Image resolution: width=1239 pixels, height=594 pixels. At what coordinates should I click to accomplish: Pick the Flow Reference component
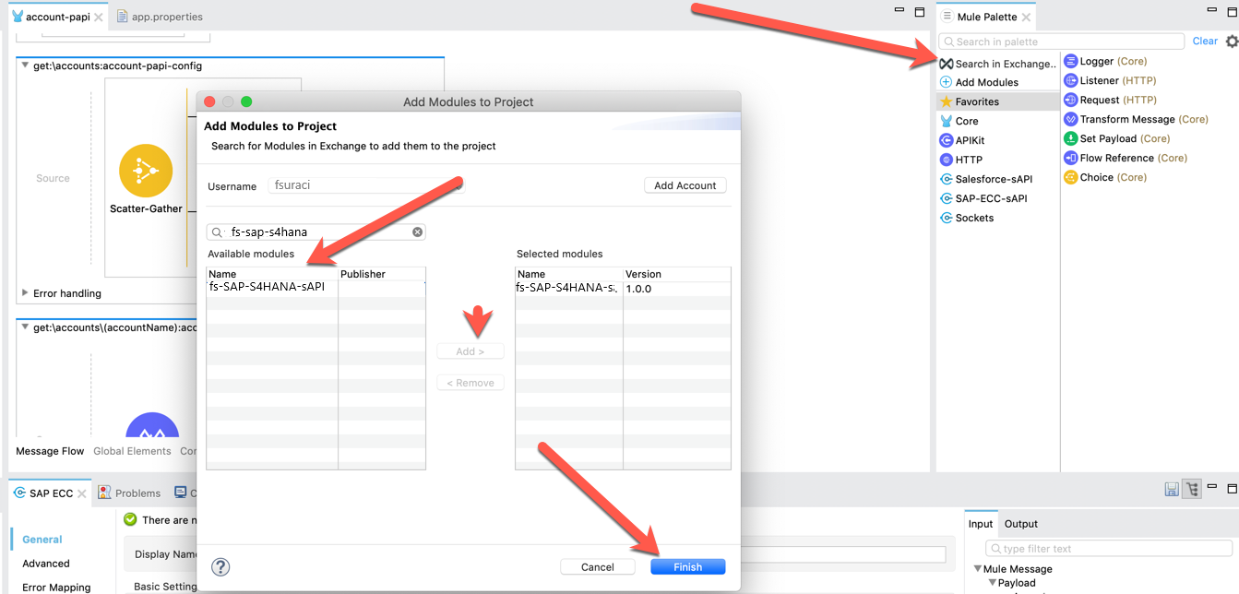point(1126,158)
